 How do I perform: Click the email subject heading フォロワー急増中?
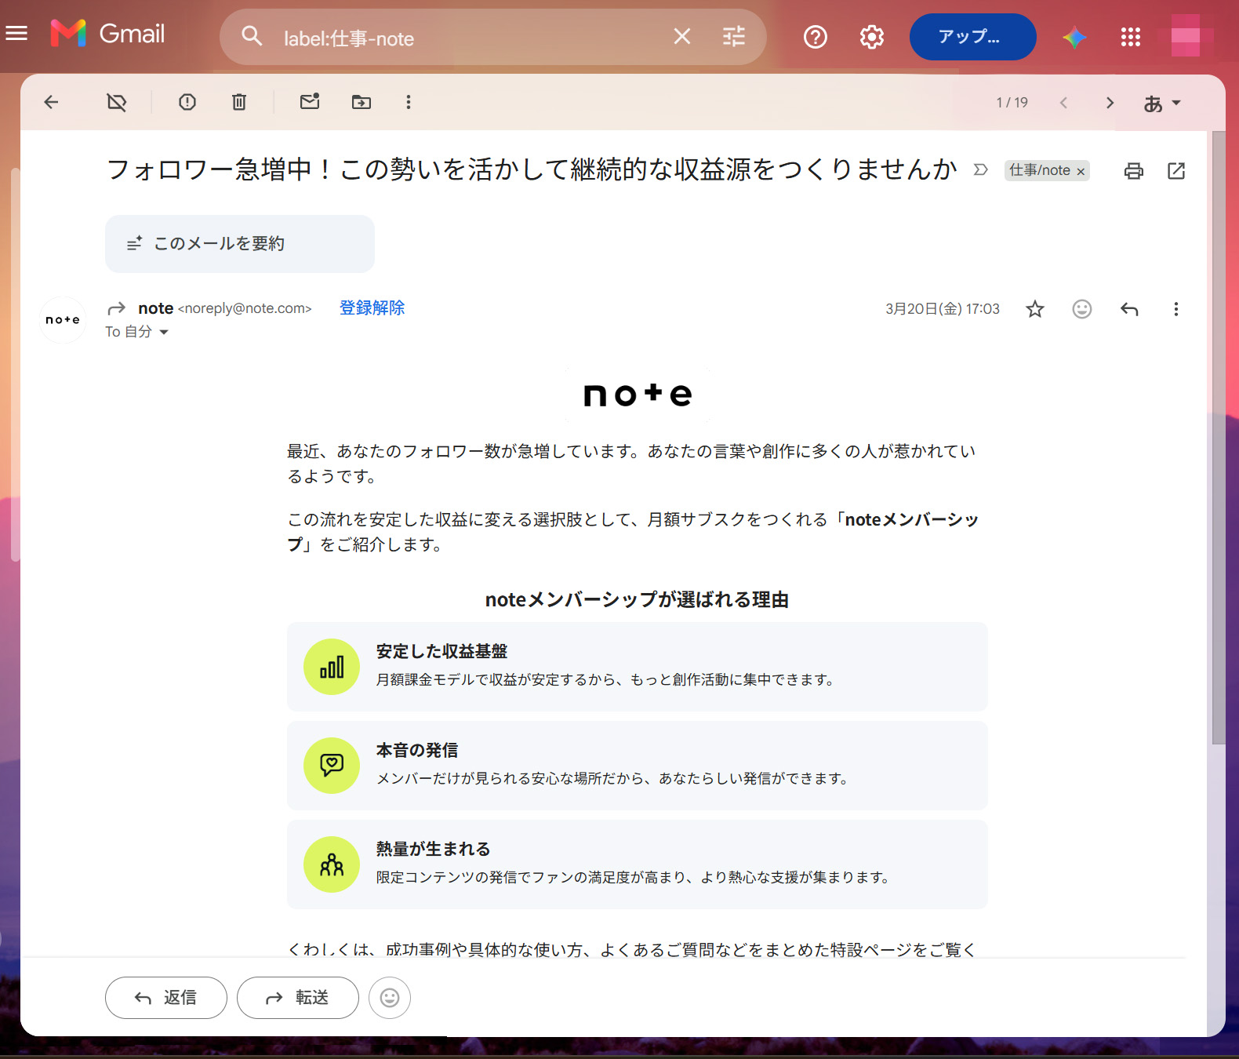click(x=532, y=169)
